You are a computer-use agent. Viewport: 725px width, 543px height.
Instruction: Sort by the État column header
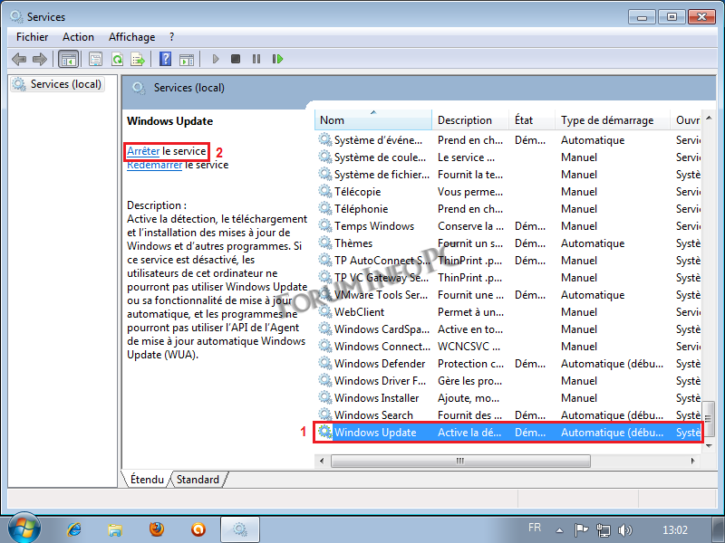tap(532, 120)
